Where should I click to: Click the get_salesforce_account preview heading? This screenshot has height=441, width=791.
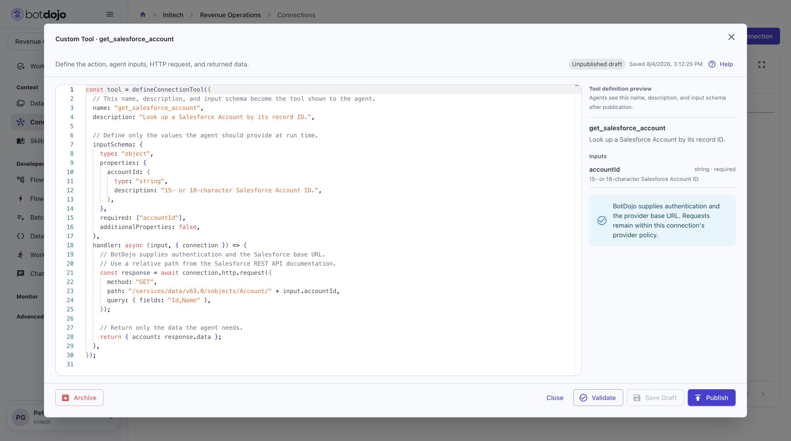coord(627,128)
